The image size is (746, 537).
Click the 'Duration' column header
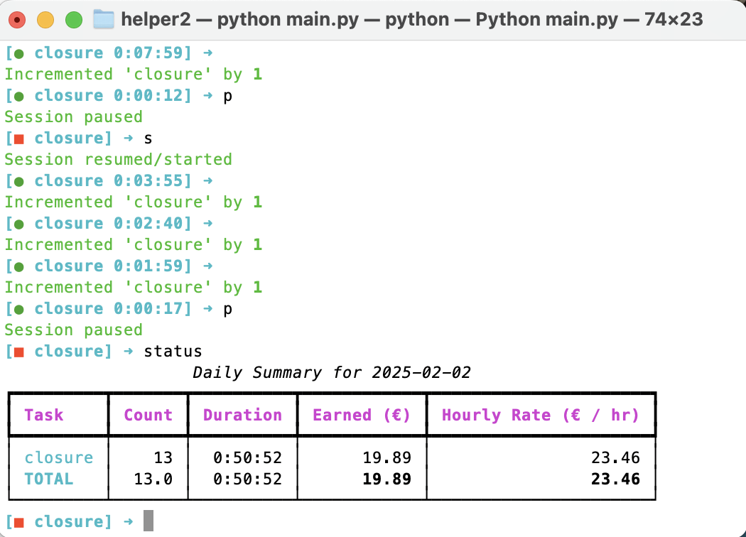(x=243, y=415)
